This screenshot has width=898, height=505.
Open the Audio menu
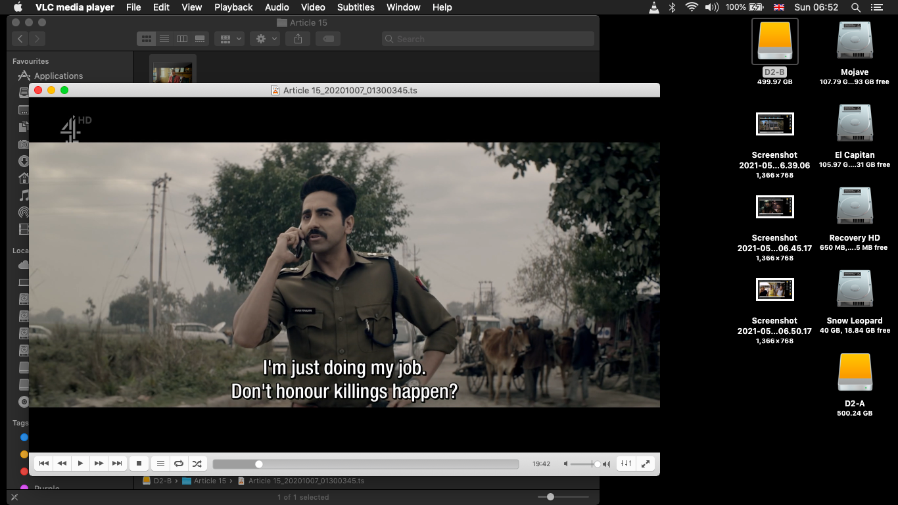(277, 7)
